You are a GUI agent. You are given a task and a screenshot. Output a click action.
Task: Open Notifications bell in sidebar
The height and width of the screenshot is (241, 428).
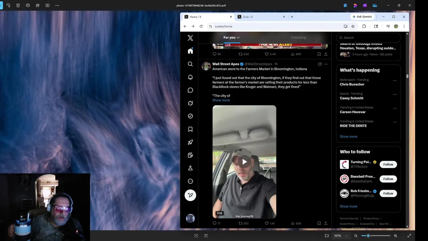pyautogui.click(x=190, y=77)
